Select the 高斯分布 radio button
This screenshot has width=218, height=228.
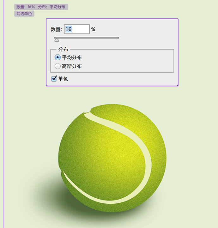point(58,66)
